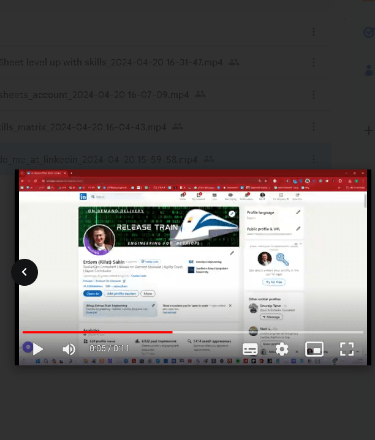Click the back arrow on video preview

click(25, 272)
